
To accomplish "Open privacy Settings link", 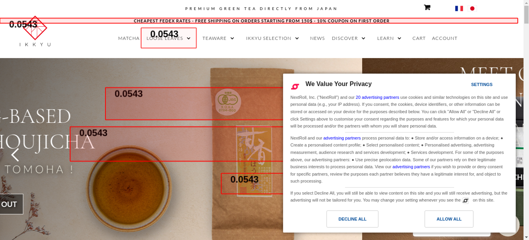I will tap(482, 85).
